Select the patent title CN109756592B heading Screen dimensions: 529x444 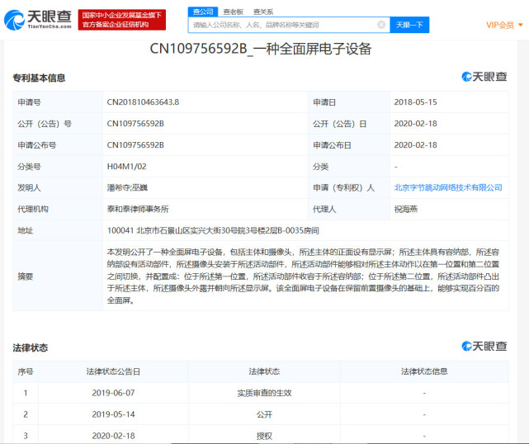261,49
